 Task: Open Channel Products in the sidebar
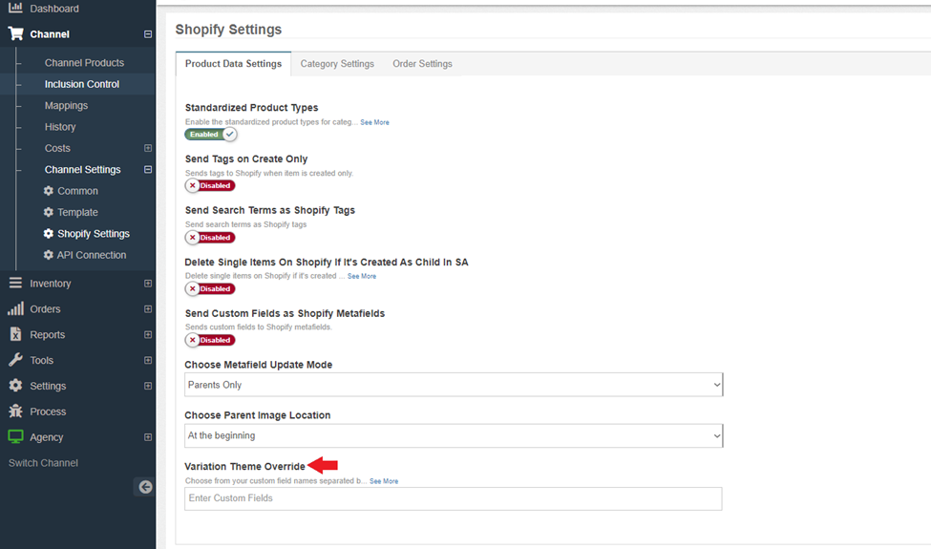[84, 62]
